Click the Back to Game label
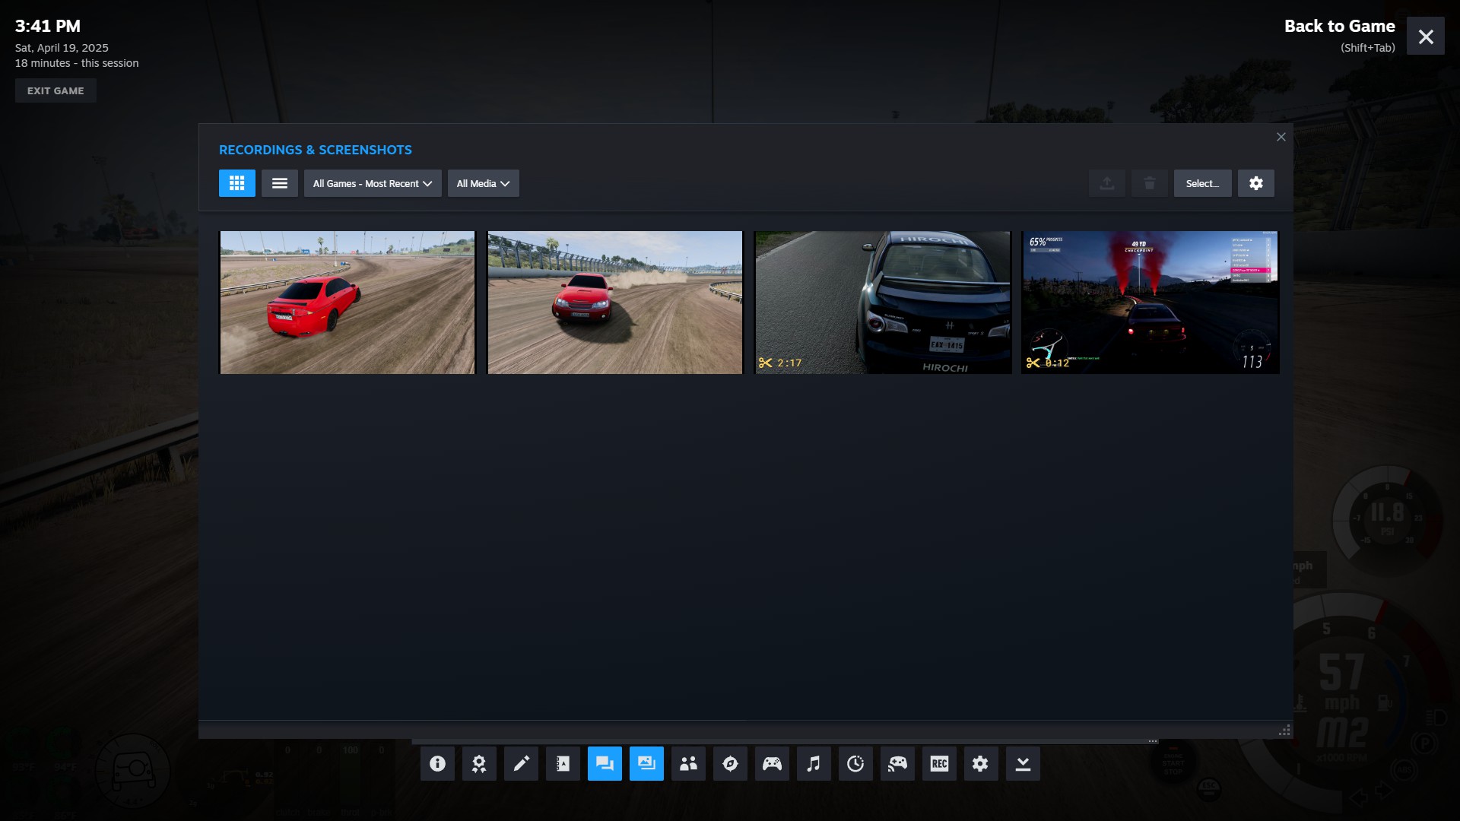Screen dimensions: 1460x821 tap(1340, 26)
